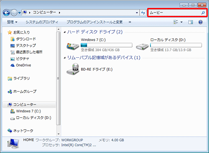Click the ピクチャ icon in favorites
This screenshot has height=153, width=209.
coord(13,59)
